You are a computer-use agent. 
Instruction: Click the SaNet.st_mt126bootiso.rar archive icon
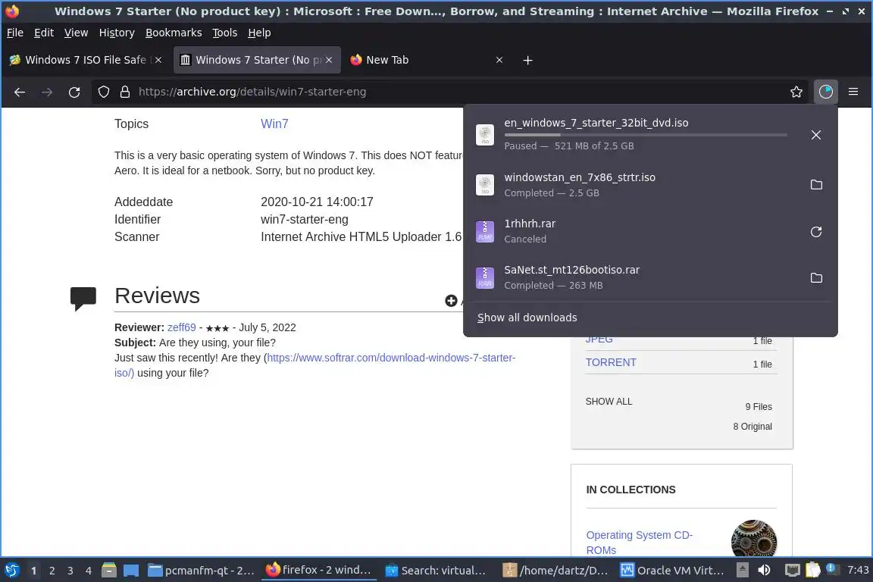pos(485,277)
